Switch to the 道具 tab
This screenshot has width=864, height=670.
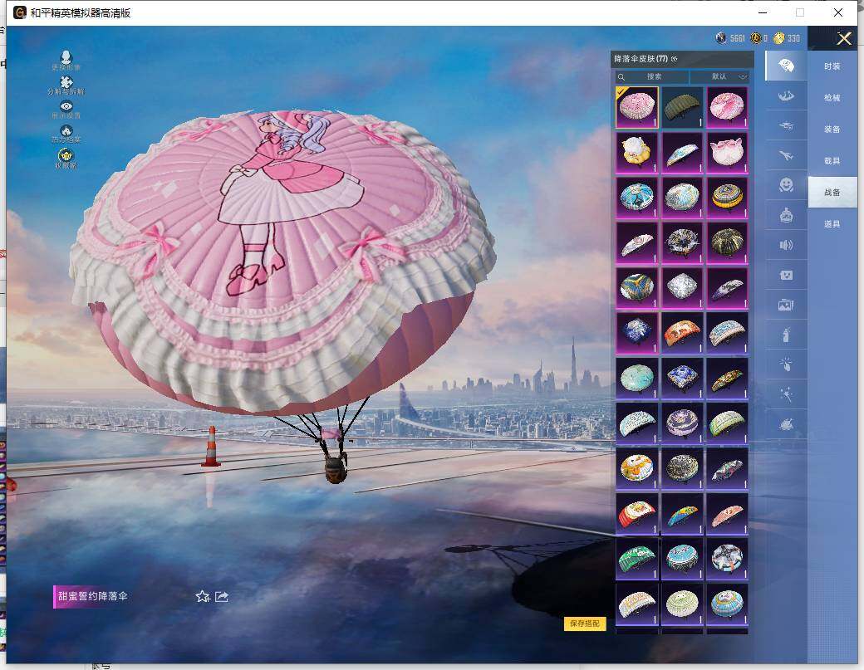[x=832, y=223]
